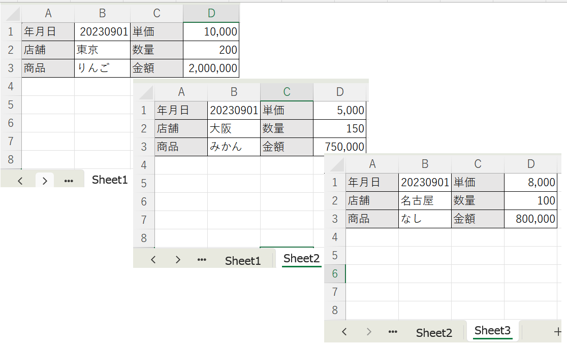Click the 金額 label in the Sheet3 window
The height and width of the screenshot is (346, 567).
(478, 219)
